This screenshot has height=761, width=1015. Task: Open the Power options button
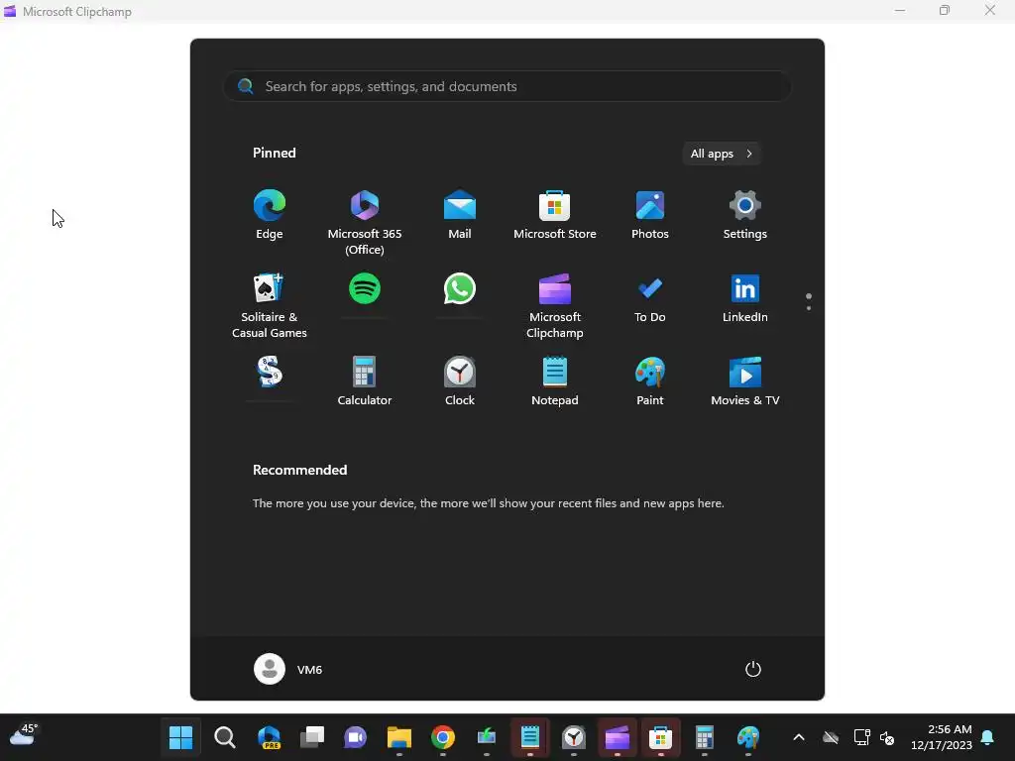pyautogui.click(x=753, y=669)
